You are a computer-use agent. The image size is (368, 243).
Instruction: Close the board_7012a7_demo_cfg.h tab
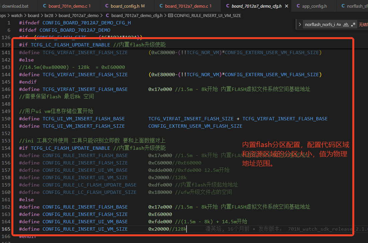(286, 6)
